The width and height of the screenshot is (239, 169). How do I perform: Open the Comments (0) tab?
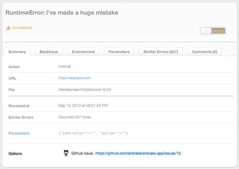click(205, 52)
